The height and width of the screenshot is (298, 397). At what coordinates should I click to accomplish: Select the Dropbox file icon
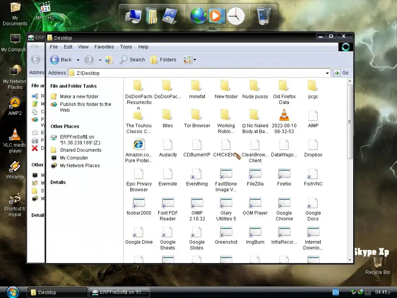pos(313,147)
